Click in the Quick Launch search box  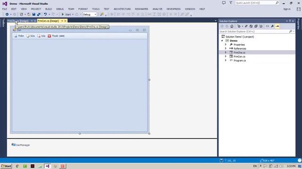pos(256,3)
